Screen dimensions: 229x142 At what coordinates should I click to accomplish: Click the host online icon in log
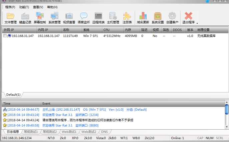pos(5,109)
